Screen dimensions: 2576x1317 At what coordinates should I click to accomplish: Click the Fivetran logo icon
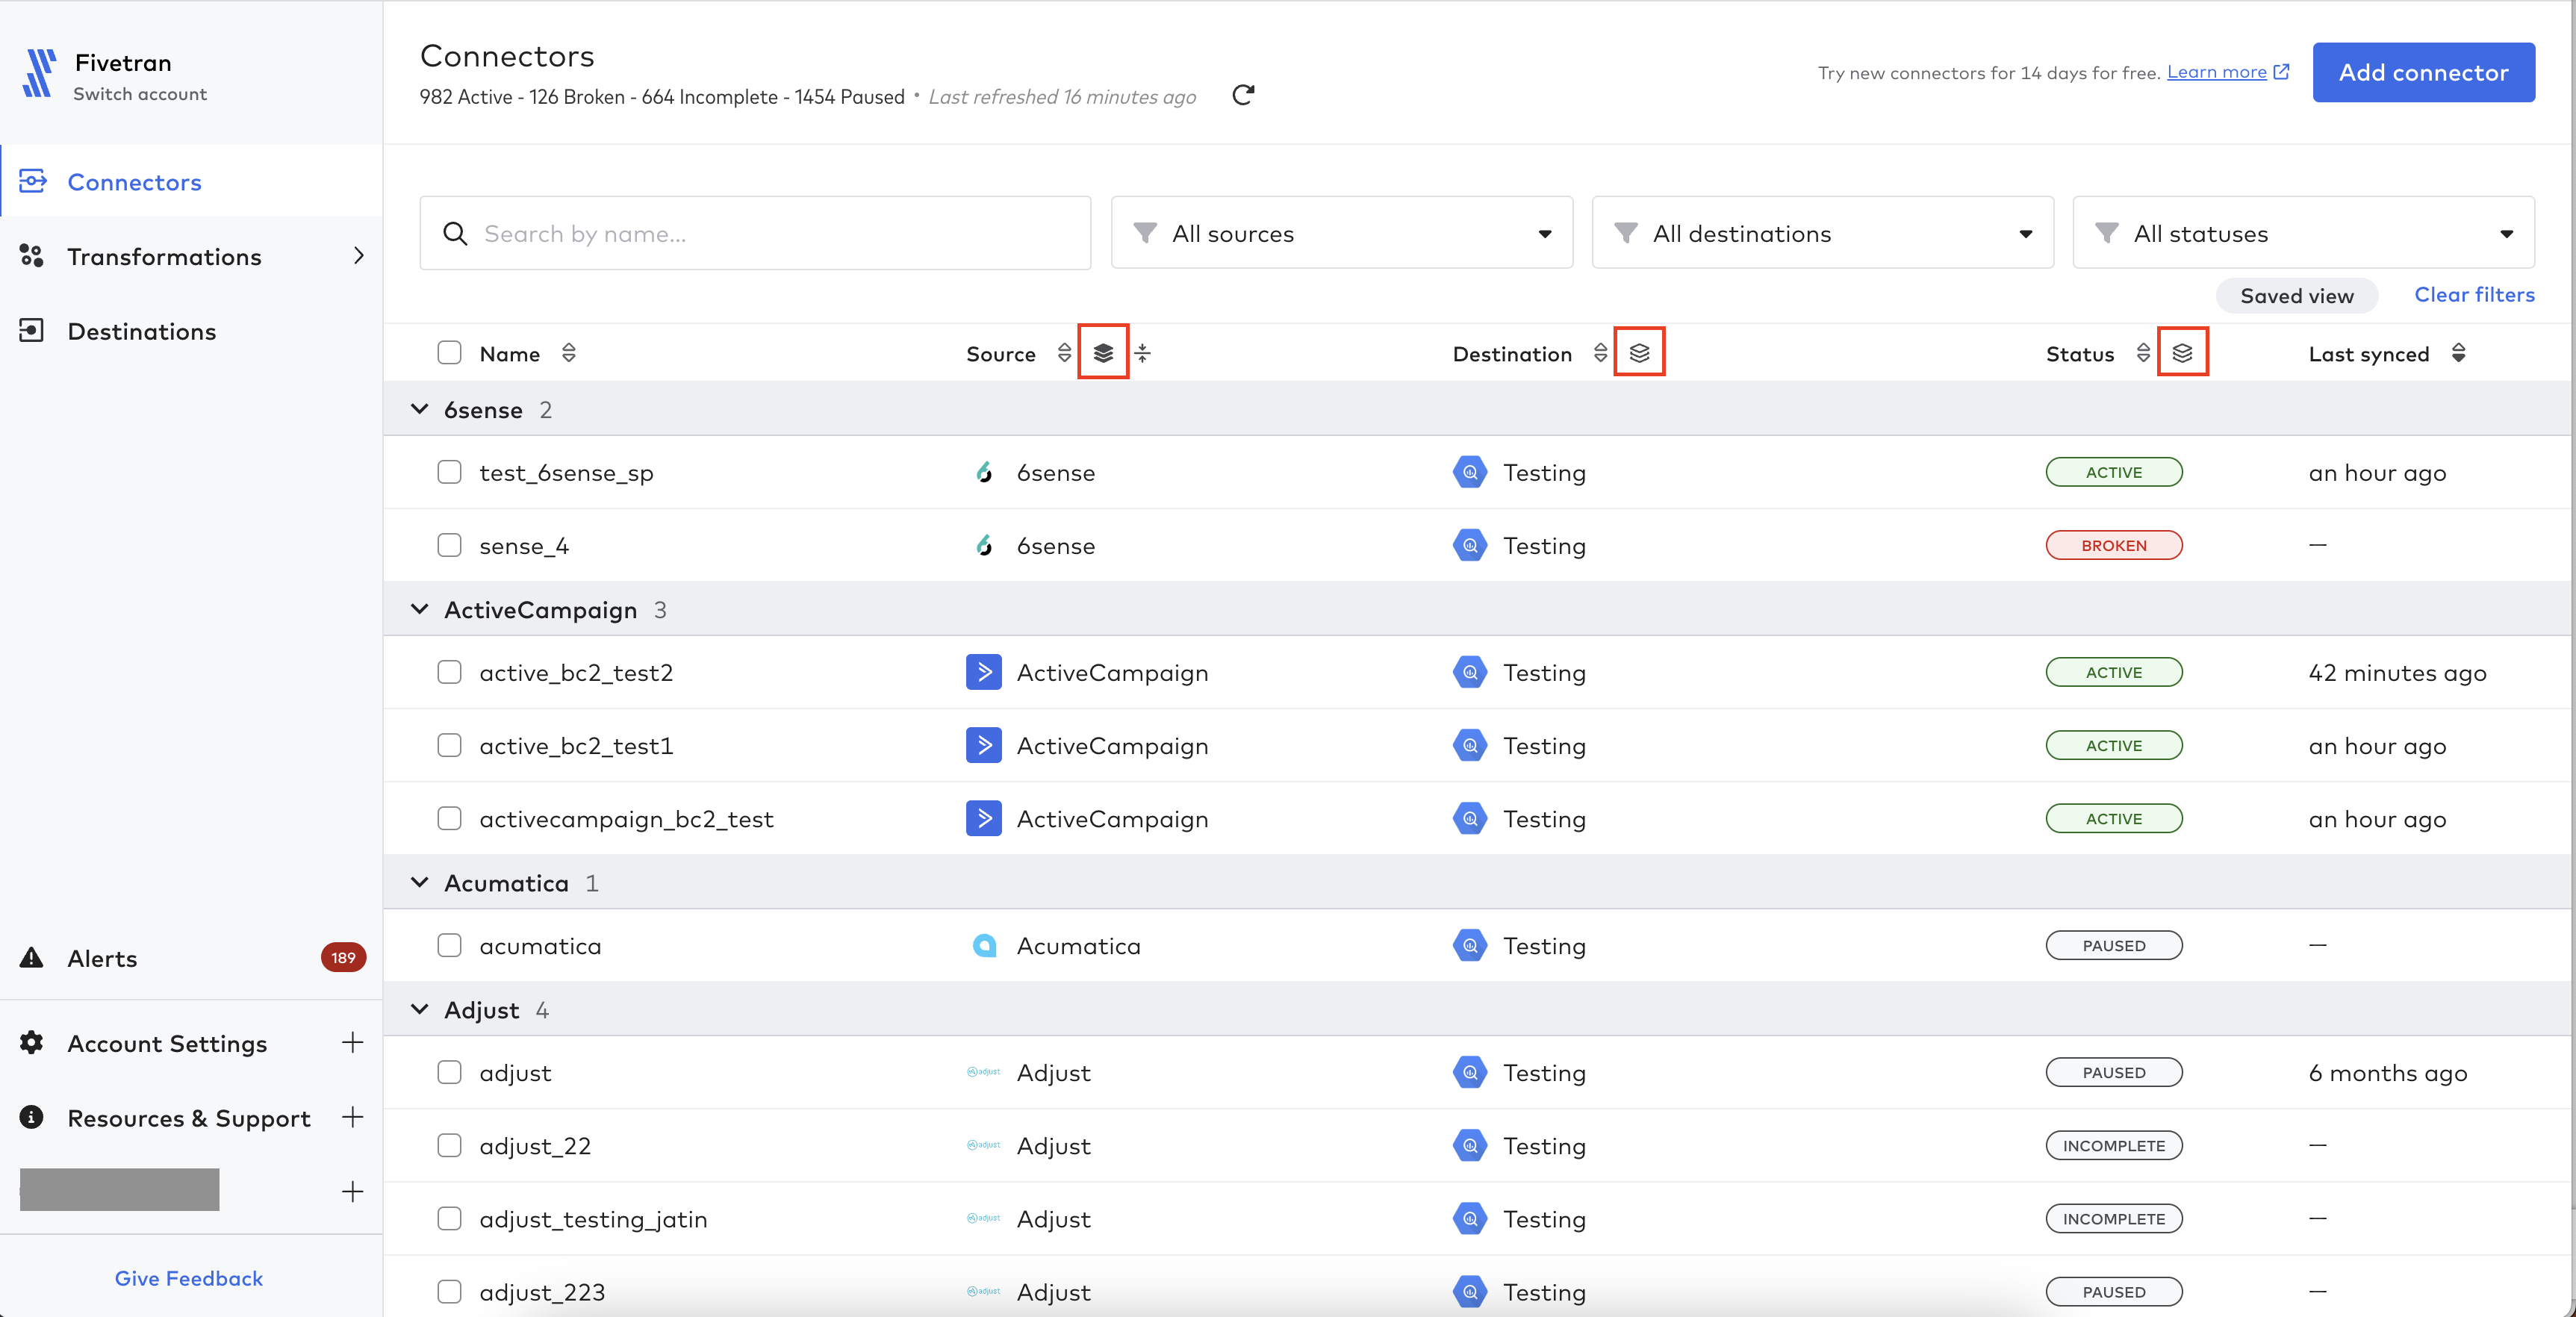click(x=39, y=74)
